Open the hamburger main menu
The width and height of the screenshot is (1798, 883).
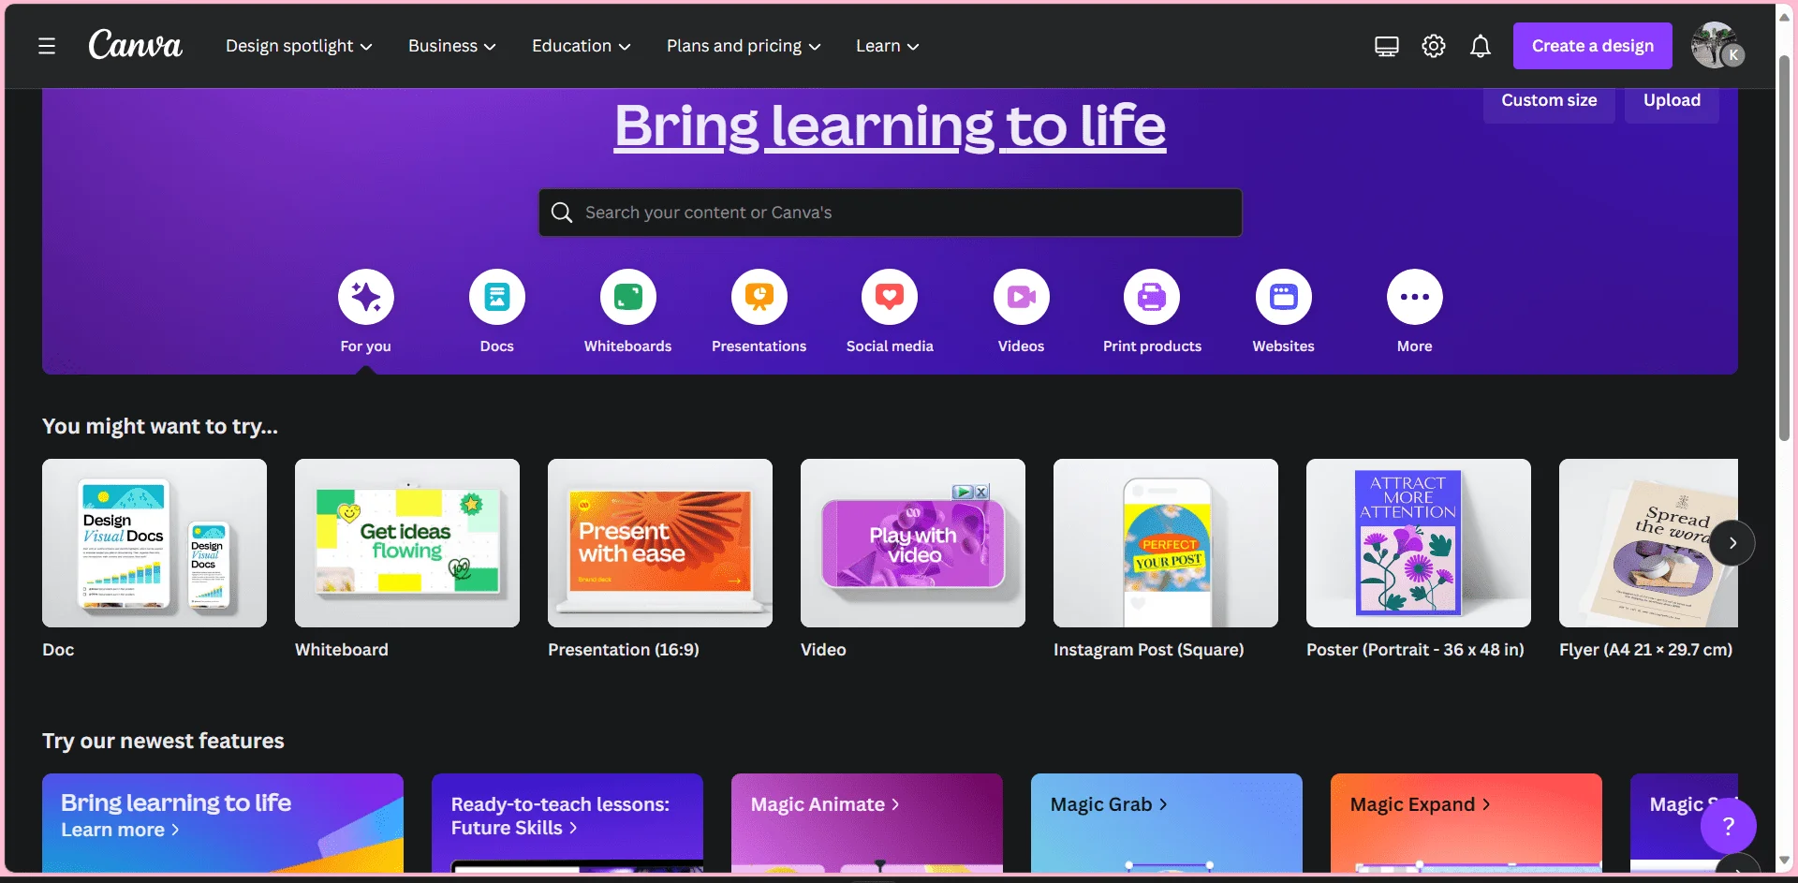[x=47, y=46]
